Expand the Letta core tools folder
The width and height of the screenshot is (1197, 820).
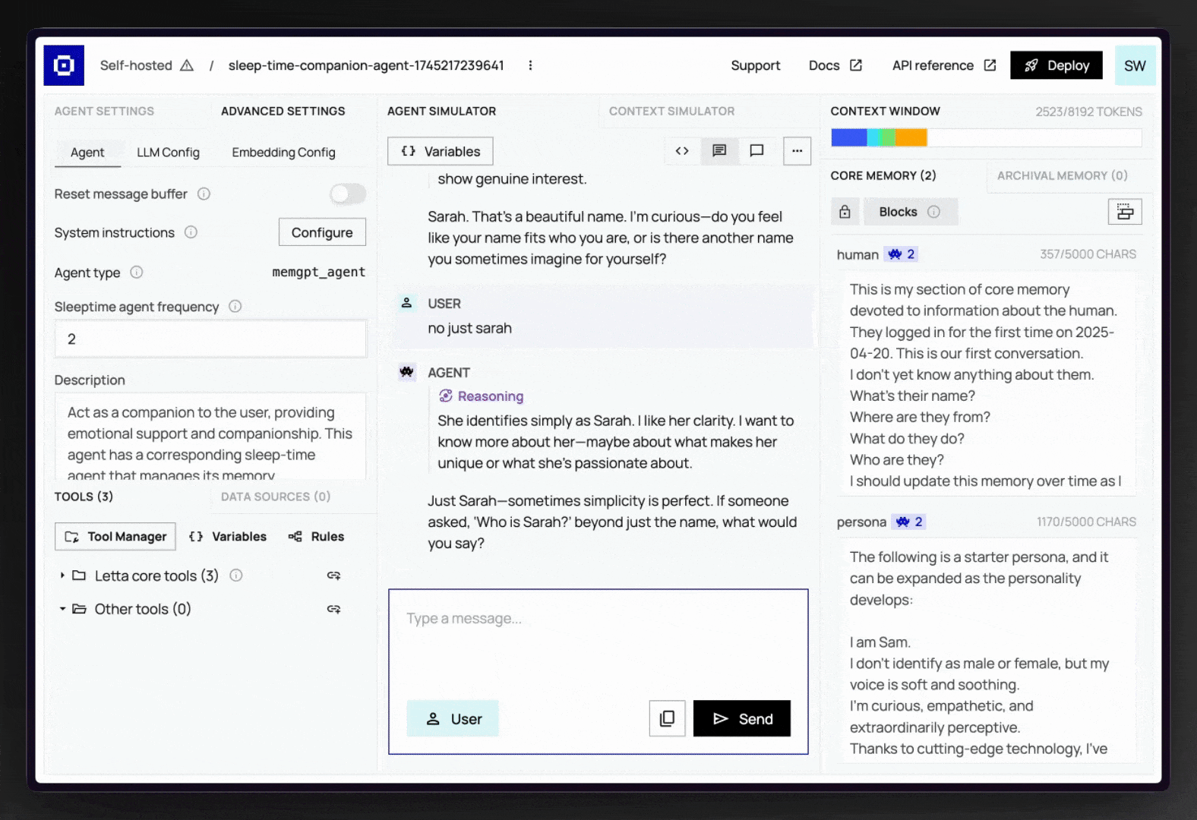pos(62,576)
